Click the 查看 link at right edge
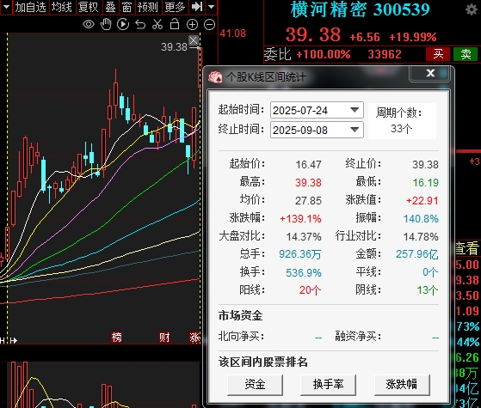This screenshot has height=408, width=481. [x=468, y=248]
